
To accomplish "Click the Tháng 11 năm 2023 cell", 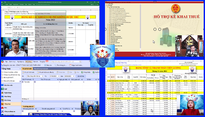I will [160, 71].
